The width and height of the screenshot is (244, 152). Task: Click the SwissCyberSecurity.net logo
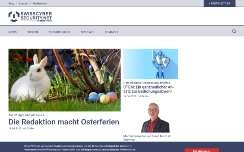pos(30,17)
